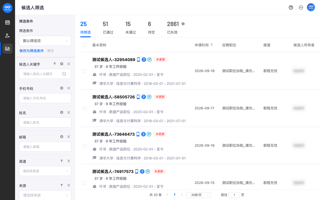Click gear icon next to 手机号码

62,88
